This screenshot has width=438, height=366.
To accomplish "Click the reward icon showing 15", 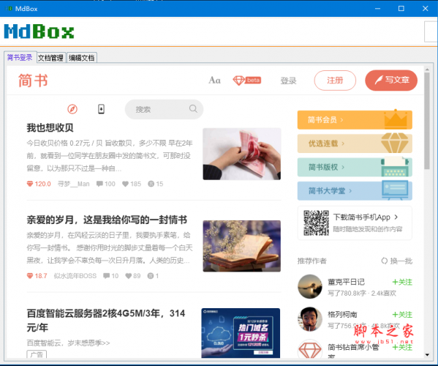I will pyautogui.click(x=151, y=184).
